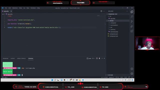Click the Visual Studio Code taskbar icon
Viewport: 160px width, 90px height.
pyautogui.click(x=83, y=80)
